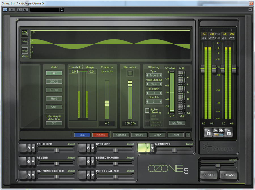Open the host toolbar dropdown arrow on the right
Viewport: 255px width, 190px height.
(250, 10)
